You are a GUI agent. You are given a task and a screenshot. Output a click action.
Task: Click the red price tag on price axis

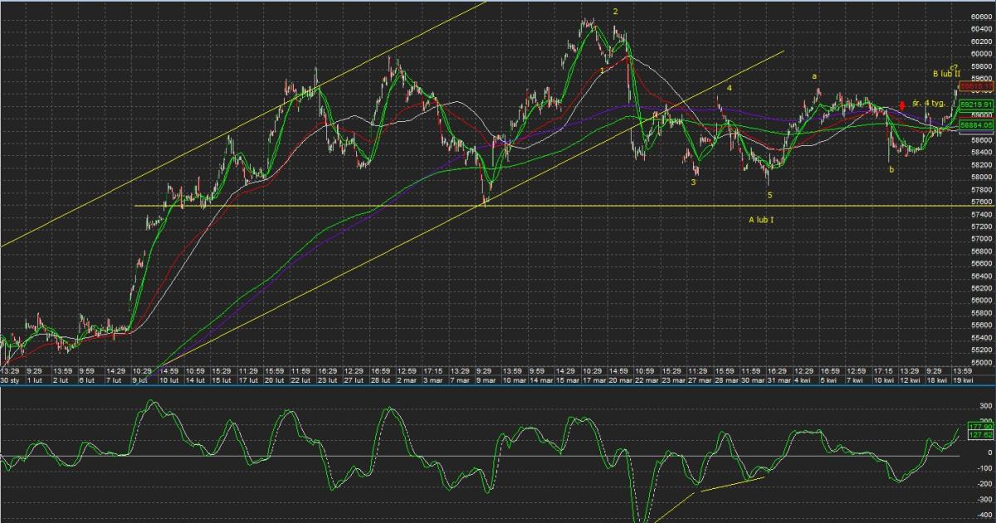(972, 86)
